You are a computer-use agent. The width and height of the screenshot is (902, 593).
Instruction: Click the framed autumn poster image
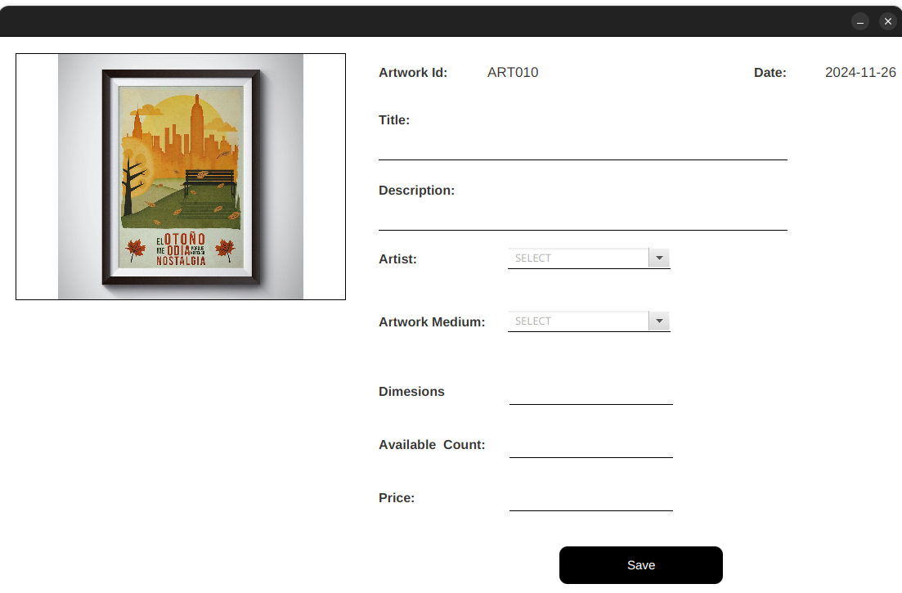181,177
